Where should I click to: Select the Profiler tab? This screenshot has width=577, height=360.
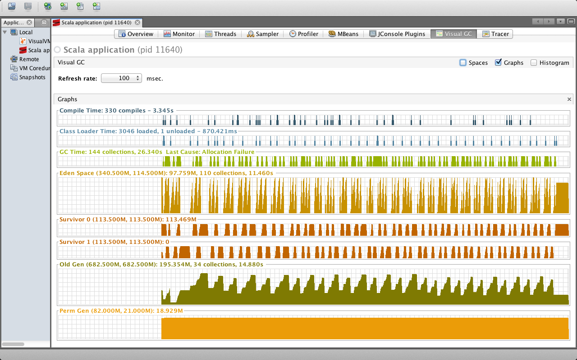pos(304,34)
